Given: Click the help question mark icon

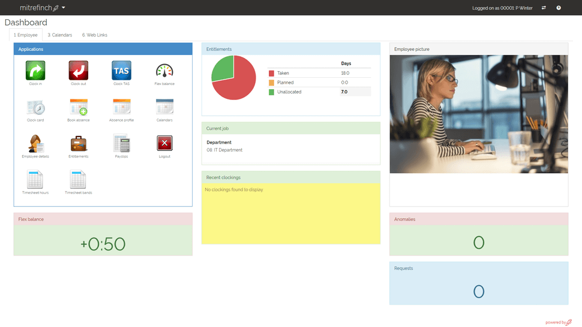Looking at the screenshot, I should pos(558,8).
